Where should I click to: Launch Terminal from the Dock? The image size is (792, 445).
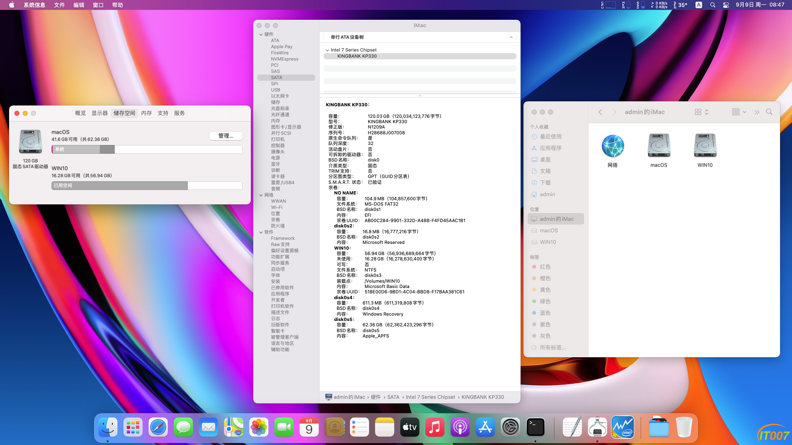(535, 427)
